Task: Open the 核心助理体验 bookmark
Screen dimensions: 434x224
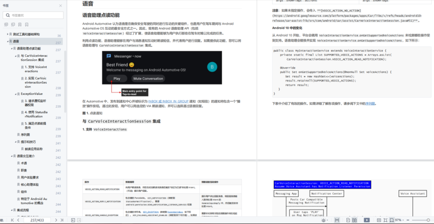Action: (30, 184)
